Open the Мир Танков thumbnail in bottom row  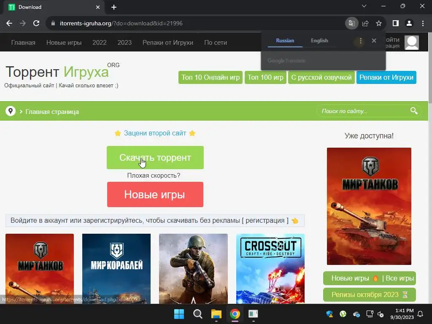coord(40,269)
